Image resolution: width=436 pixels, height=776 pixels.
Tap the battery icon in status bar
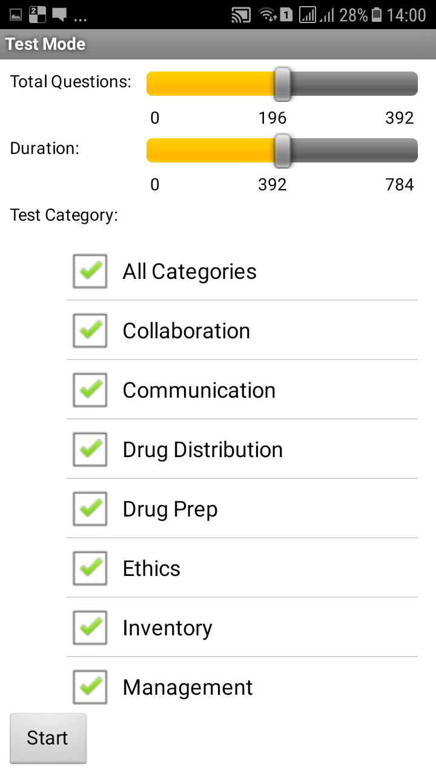coord(377,15)
